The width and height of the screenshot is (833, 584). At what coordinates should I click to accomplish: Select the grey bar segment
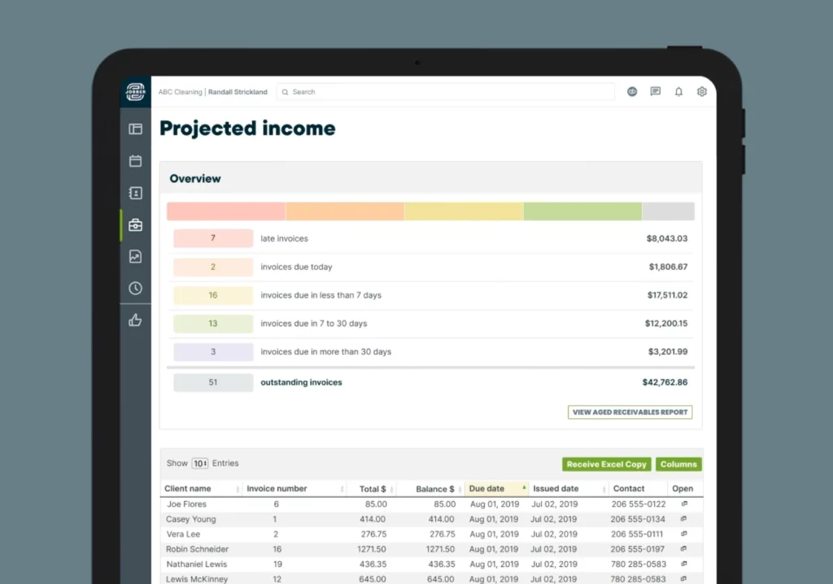point(669,211)
